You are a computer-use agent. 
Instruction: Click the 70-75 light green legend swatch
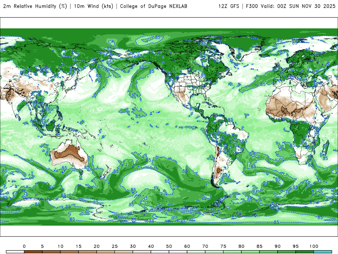[x=214, y=252]
